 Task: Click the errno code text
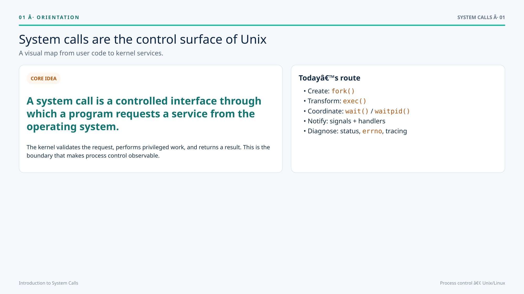(x=372, y=131)
